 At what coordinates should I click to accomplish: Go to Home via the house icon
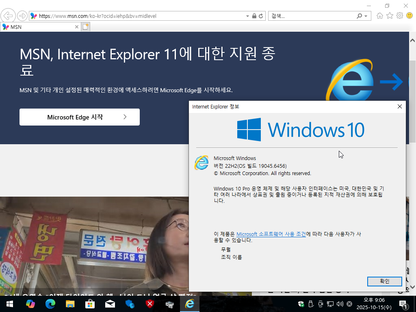[x=380, y=16]
